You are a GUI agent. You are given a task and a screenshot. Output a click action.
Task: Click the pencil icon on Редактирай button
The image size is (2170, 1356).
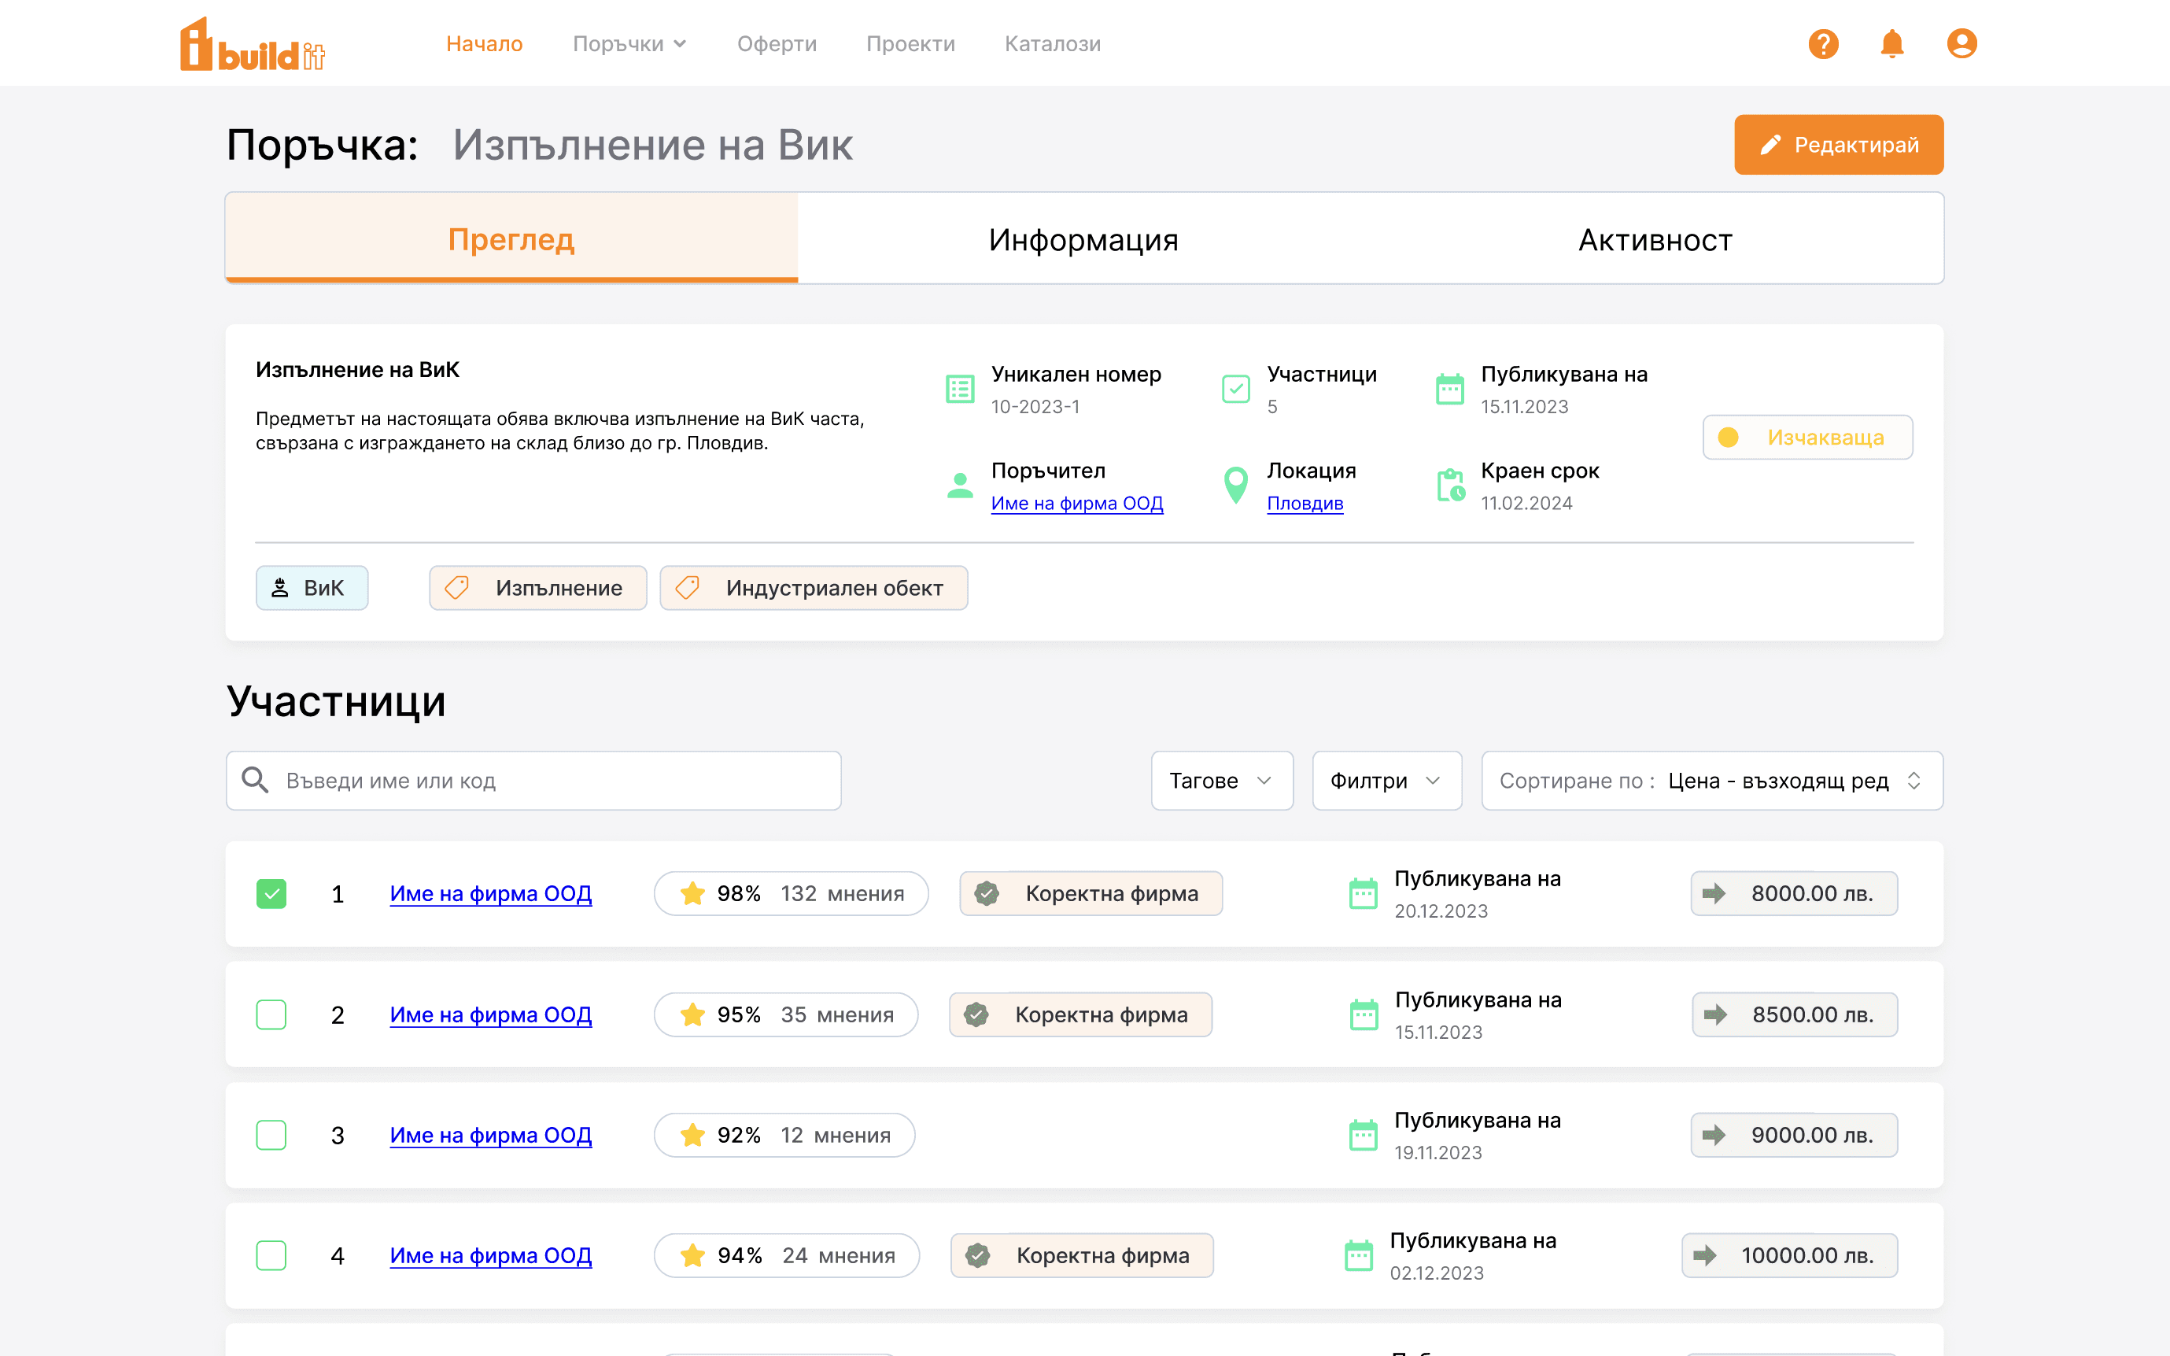point(1770,144)
